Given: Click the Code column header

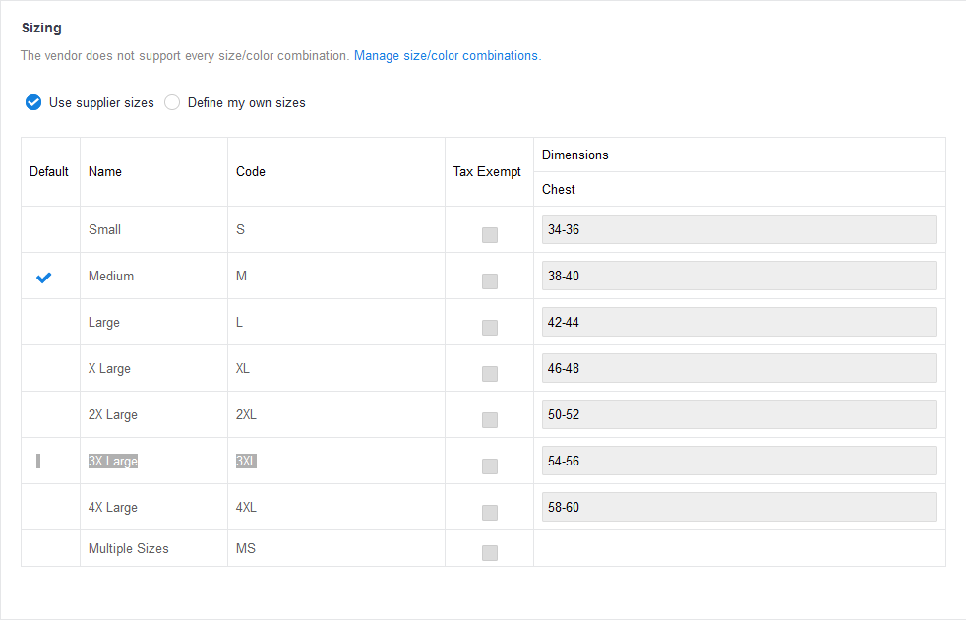Looking at the screenshot, I should [x=250, y=170].
